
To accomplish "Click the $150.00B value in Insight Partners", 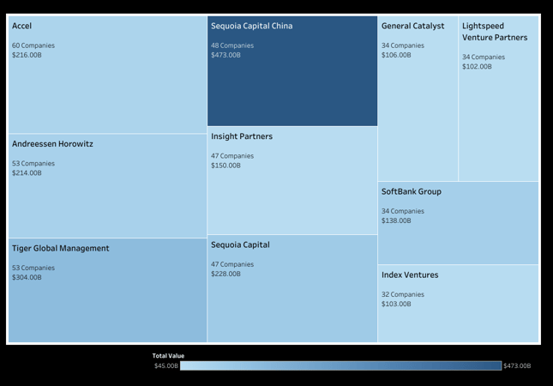I will (x=225, y=166).
